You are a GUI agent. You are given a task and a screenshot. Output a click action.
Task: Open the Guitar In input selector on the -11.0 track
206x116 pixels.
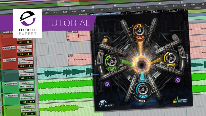pyautogui.click(x=28, y=107)
